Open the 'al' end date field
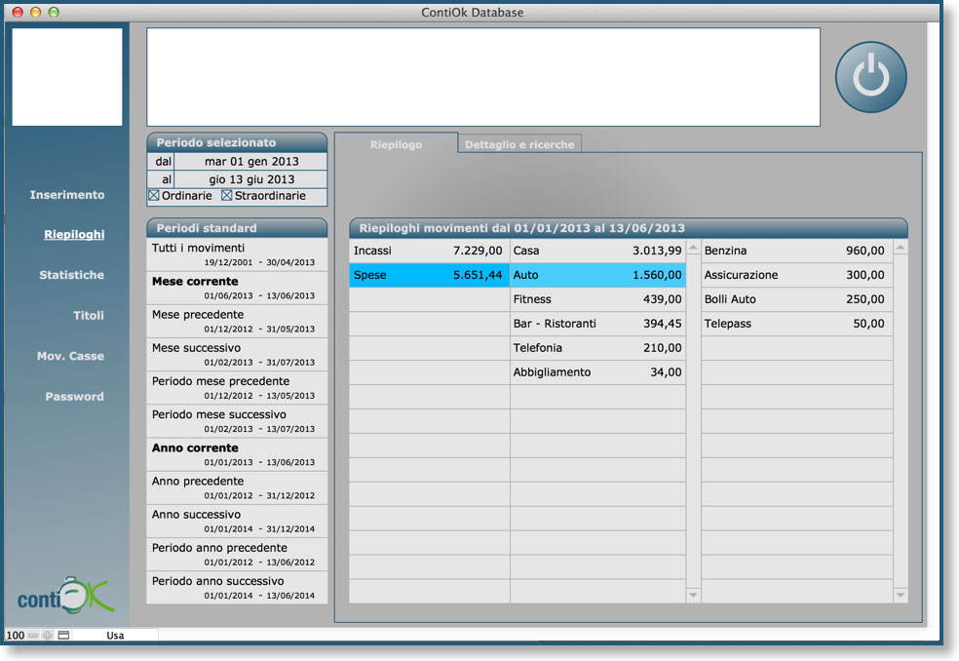Screen dimensions: 959x661 pos(251,179)
